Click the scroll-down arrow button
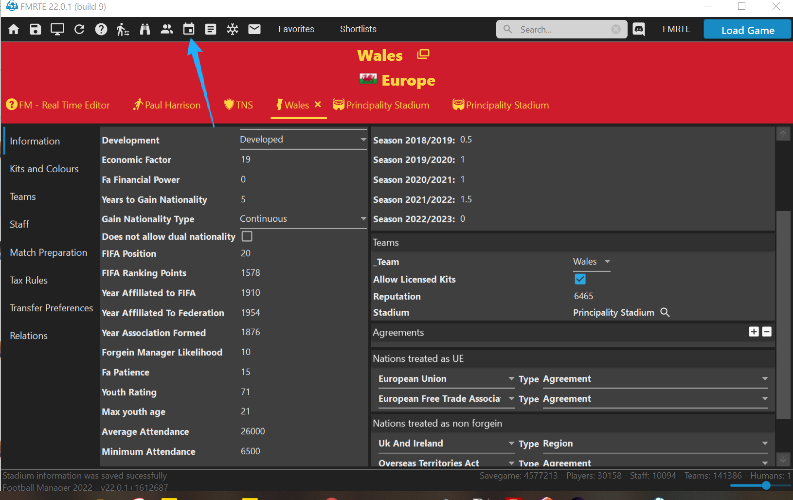Viewport: 793px width, 500px height. click(783, 459)
